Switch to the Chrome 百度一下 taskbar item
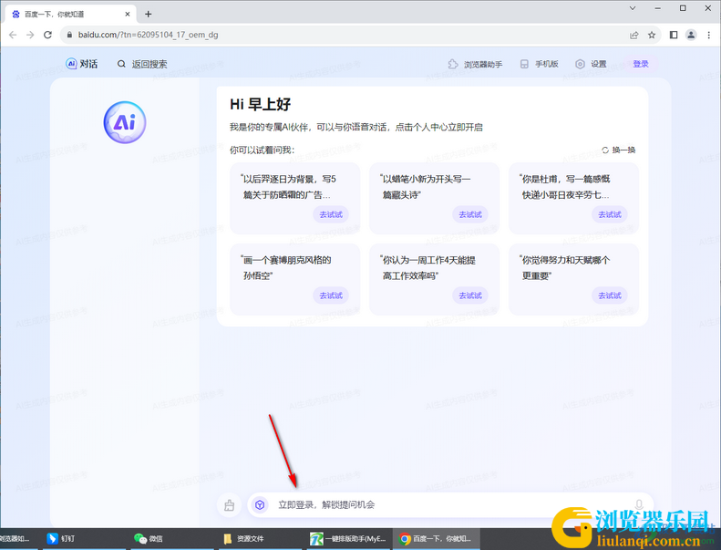The width and height of the screenshot is (721, 550). [436, 538]
